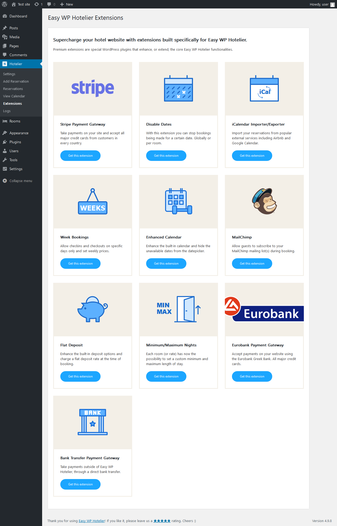Click the Disable Dates title

pyautogui.click(x=159, y=124)
